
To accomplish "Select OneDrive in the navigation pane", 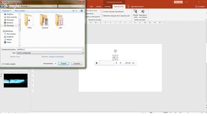I will click(x=9, y=14).
